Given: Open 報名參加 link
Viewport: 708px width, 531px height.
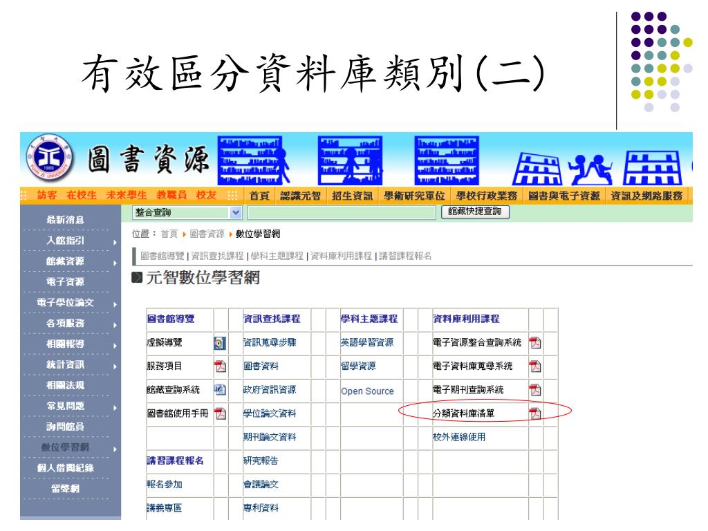Looking at the screenshot, I should (x=165, y=485).
